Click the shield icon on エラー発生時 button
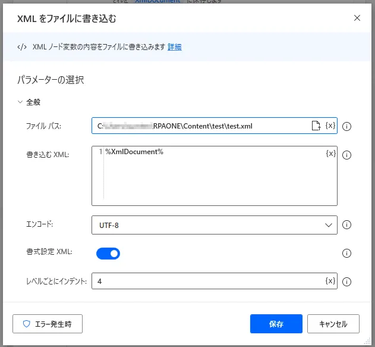Viewport: 375px width, 347px height. [x=27, y=324]
